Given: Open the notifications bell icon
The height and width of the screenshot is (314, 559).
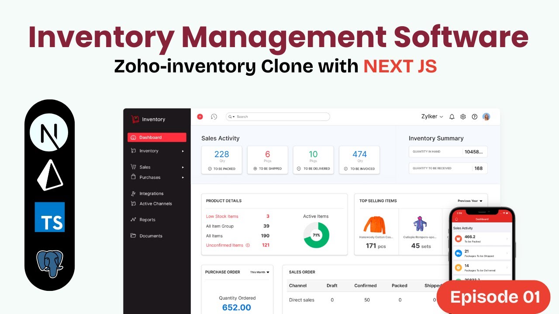Looking at the screenshot, I should (x=452, y=116).
